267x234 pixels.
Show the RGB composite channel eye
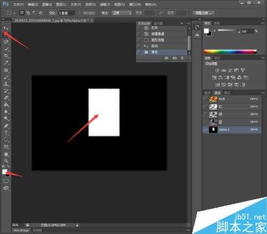click(205, 99)
